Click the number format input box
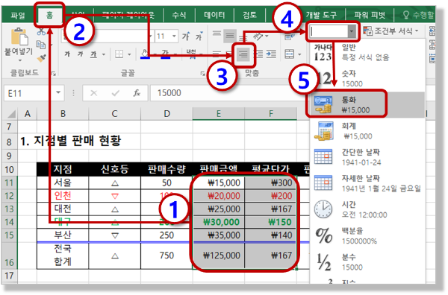 pos(329,31)
